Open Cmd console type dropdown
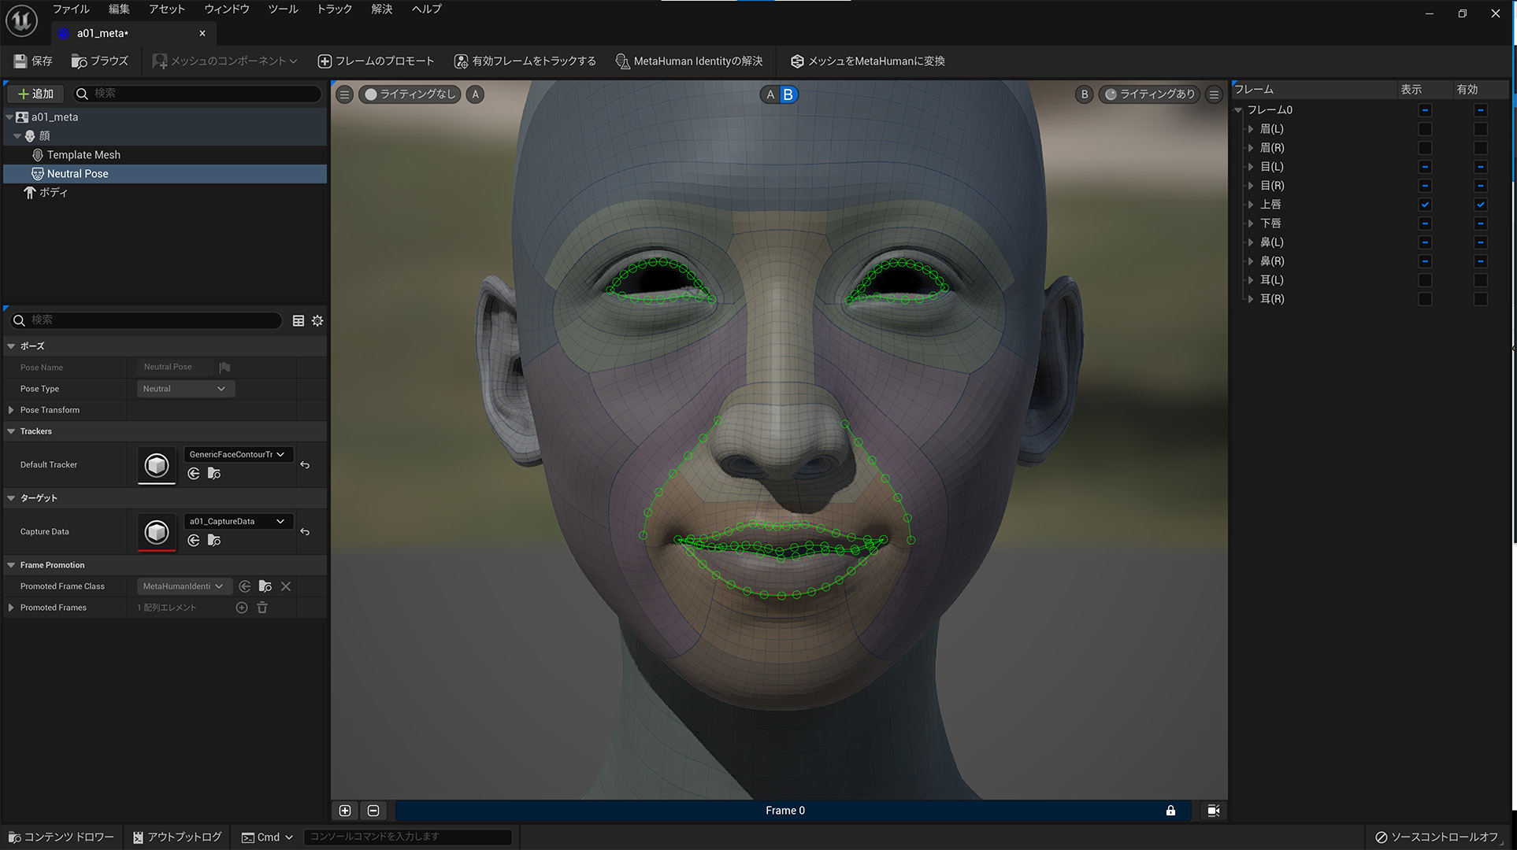Viewport: 1517px width, 850px height. tap(268, 837)
